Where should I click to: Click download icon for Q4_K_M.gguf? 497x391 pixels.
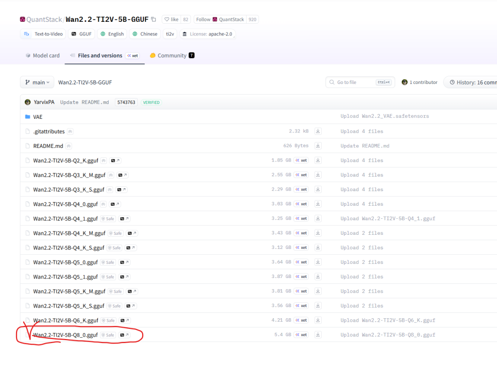point(318,233)
